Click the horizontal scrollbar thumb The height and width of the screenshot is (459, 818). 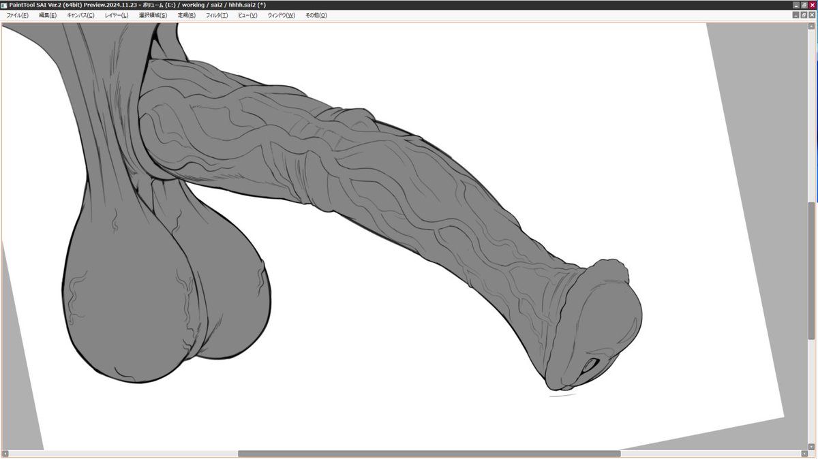[x=429, y=454]
